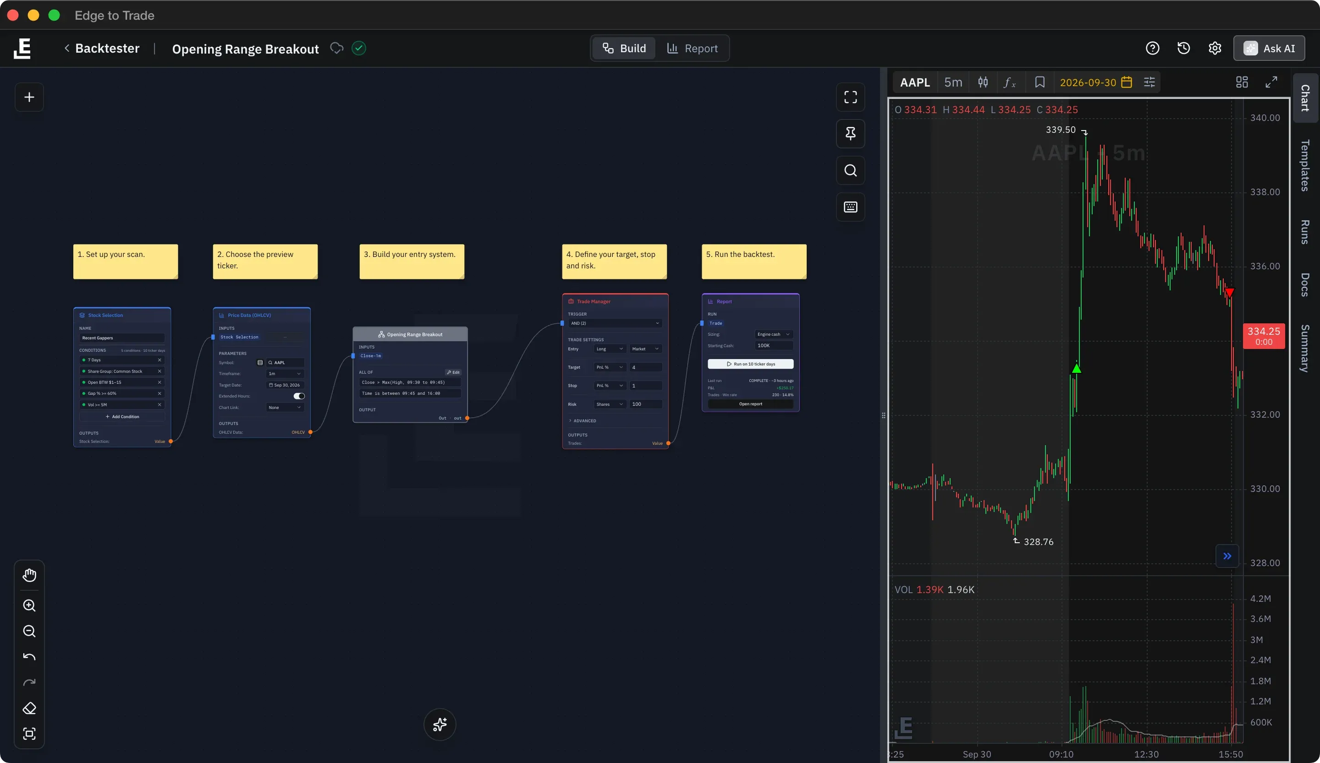Open the Trigger AND (2) dropdown

(x=615, y=323)
